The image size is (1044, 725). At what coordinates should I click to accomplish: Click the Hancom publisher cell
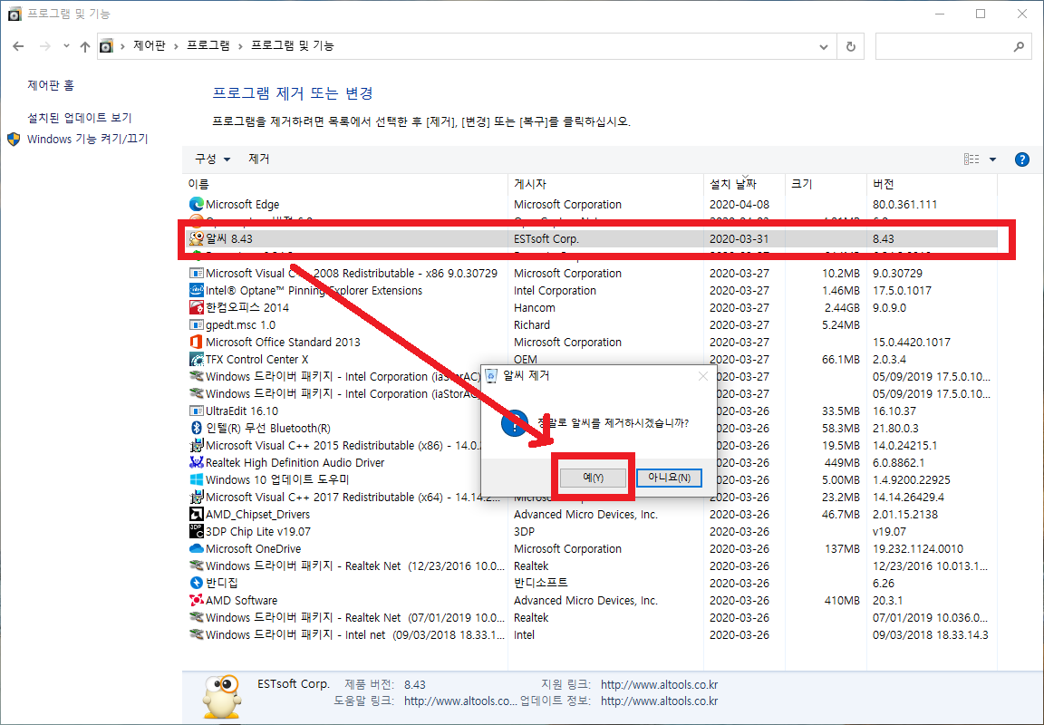pos(535,307)
